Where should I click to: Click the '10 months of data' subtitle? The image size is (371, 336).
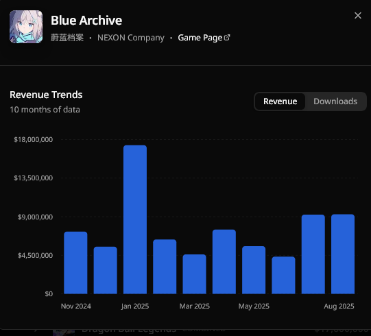coord(45,110)
